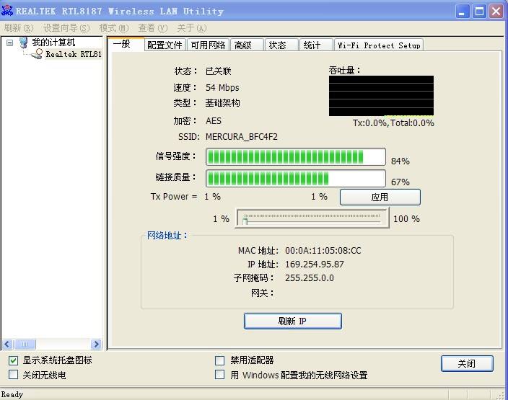This screenshot has height=400, width=508.
Task: Open the 关于(A) menu
Action: [192, 28]
